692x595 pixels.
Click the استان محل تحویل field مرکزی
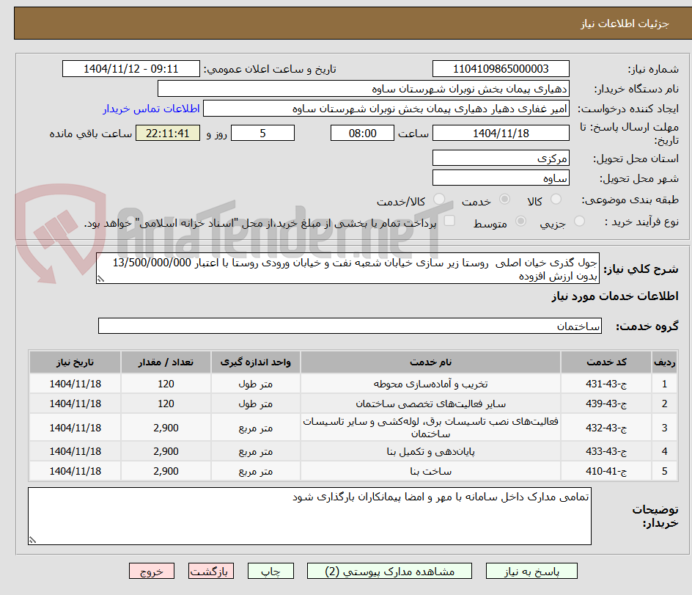pyautogui.click(x=501, y=158)
